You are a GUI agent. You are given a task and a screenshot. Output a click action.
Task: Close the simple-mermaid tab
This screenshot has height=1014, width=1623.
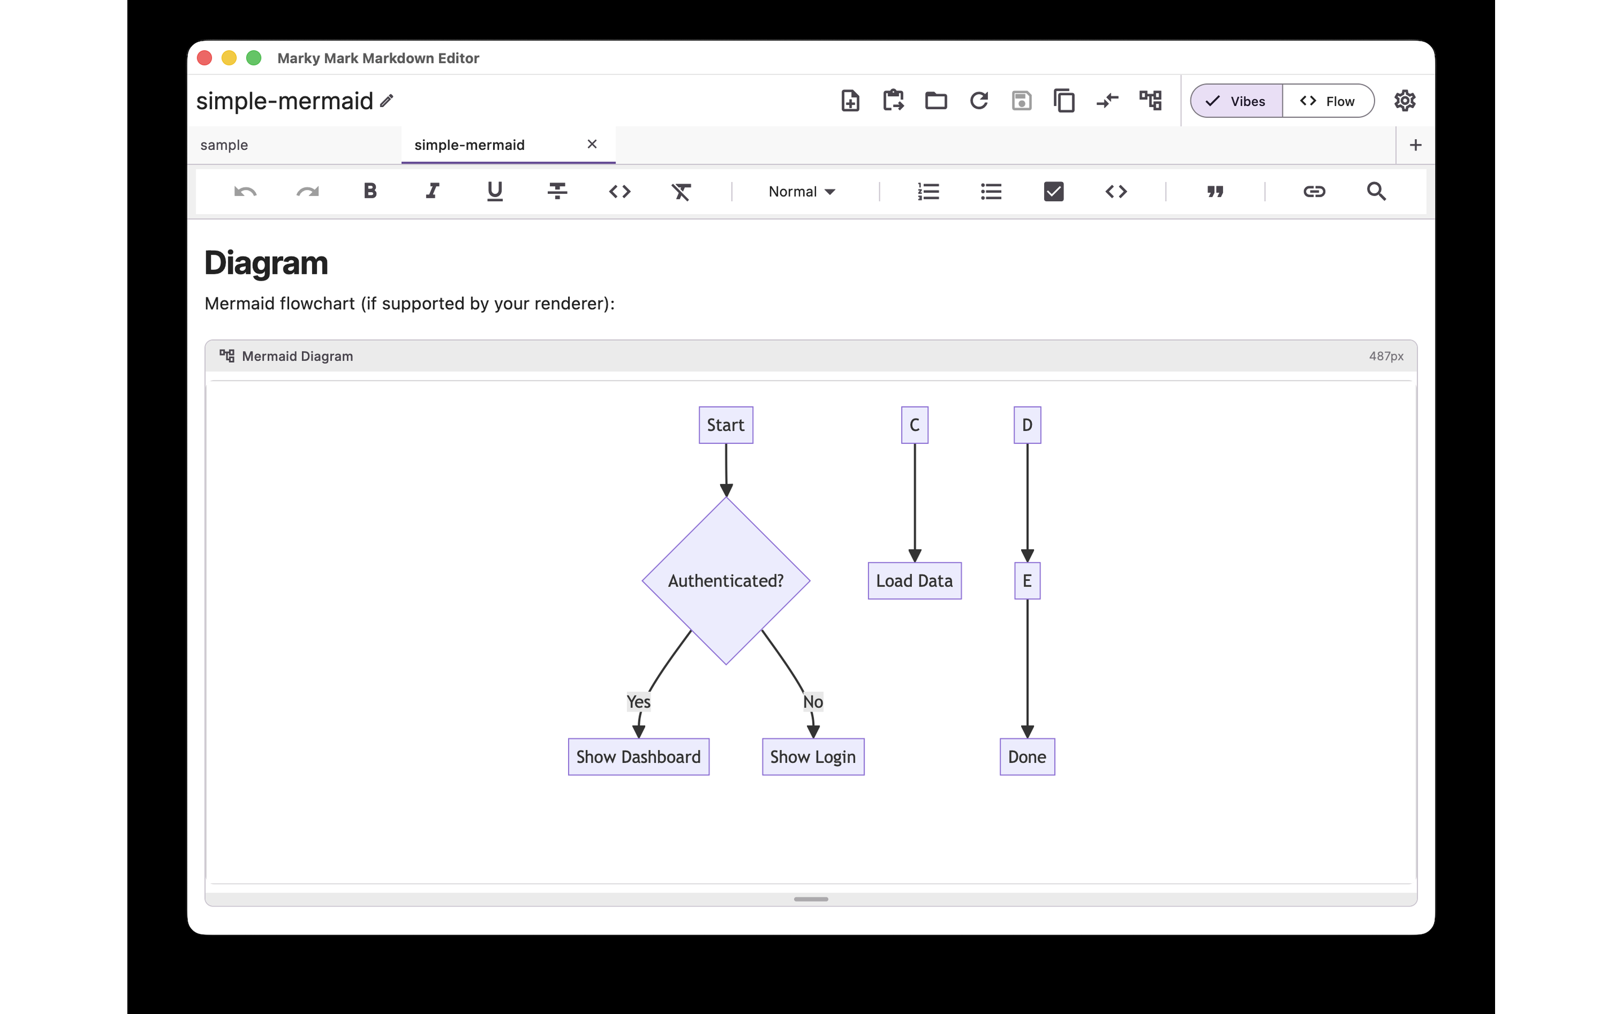click(592, 144)
